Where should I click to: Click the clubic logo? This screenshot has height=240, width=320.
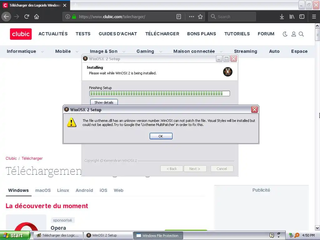[21, 34]
